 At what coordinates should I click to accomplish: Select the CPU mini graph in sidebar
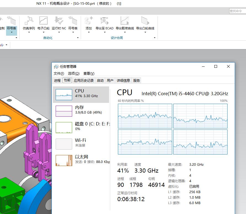[x=64, y=94]
